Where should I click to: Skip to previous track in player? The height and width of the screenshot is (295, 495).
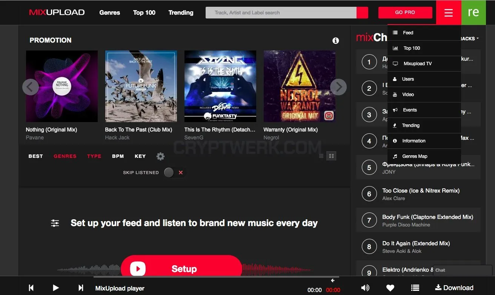click(x=31, y=288)
